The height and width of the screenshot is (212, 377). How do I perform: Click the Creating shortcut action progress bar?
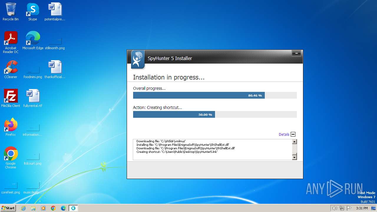[x=215, y=115]
